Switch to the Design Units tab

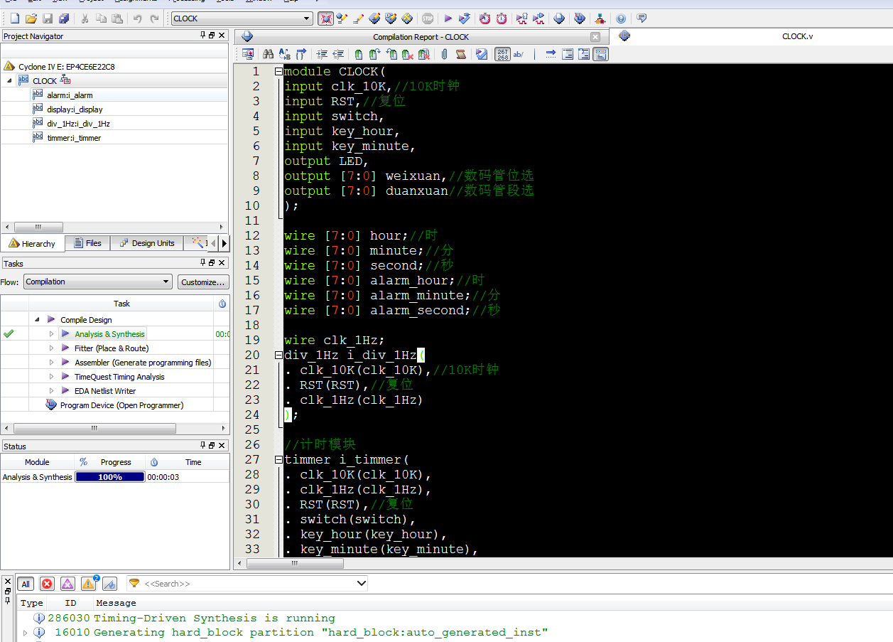(x=146, y=243)
